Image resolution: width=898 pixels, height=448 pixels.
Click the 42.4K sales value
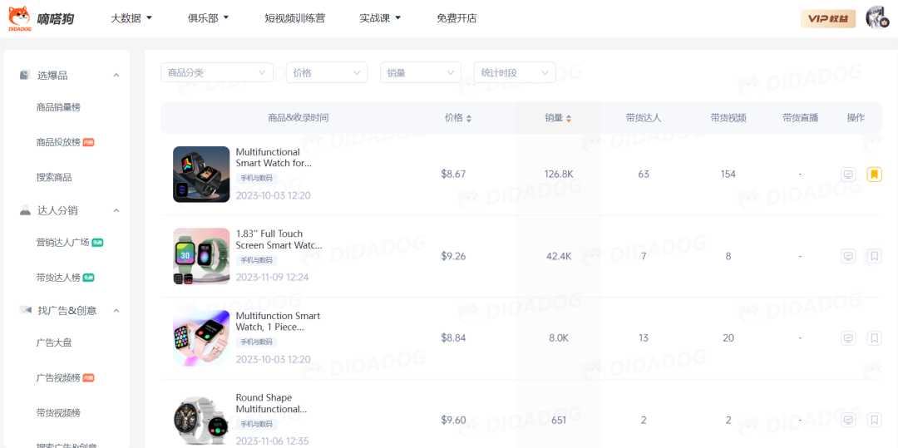click(x=559, y=256)
